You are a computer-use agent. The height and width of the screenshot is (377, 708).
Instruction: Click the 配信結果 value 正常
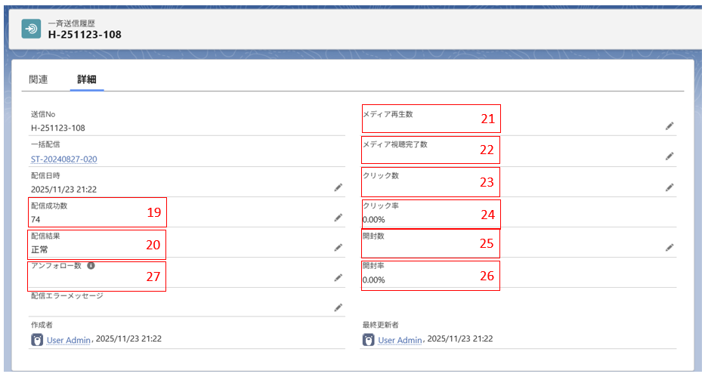[42, 249]
